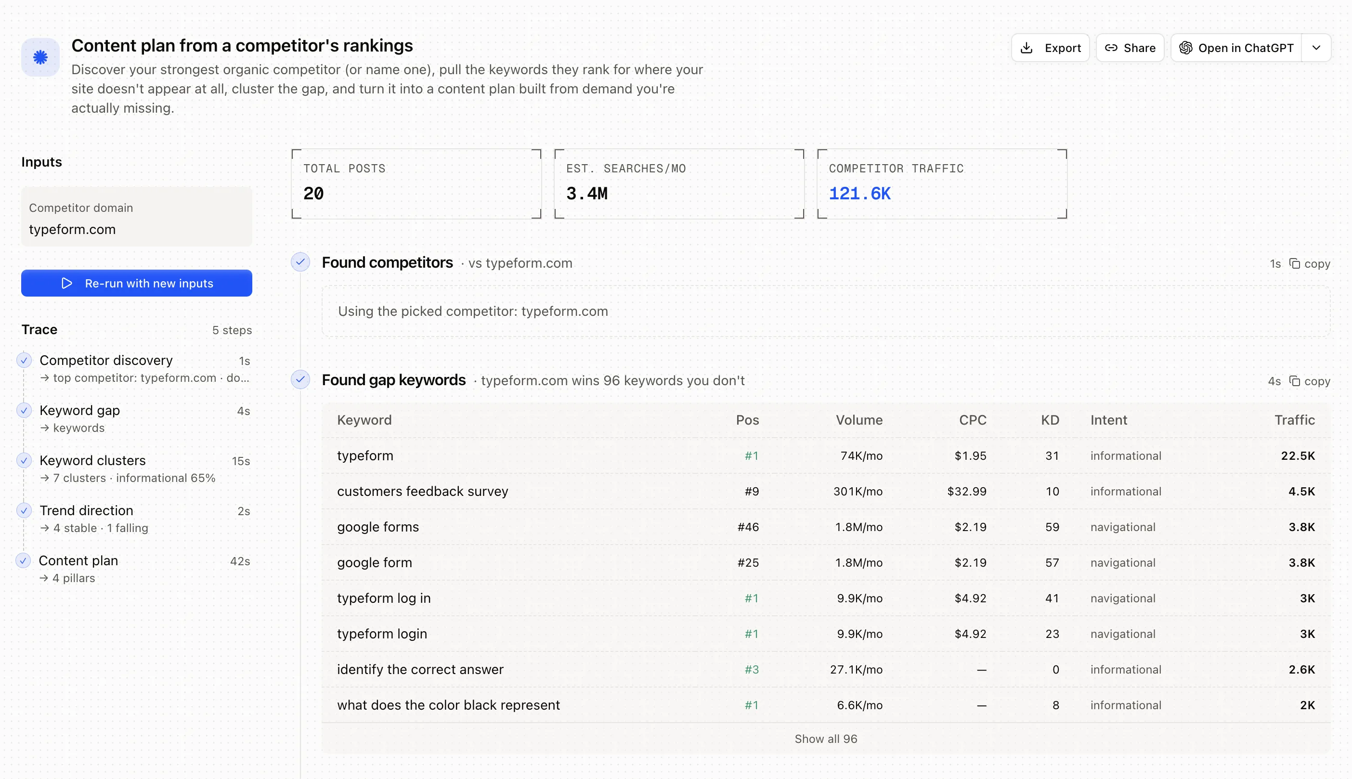Click the #46 position value
The width and height of the screenshot is (1352, 779).
[748, 527]
